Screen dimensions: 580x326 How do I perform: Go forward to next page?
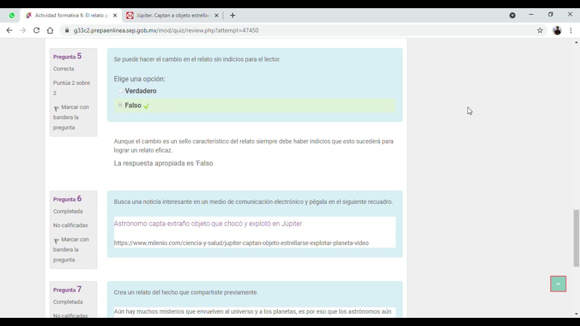[x=23, y=30]
